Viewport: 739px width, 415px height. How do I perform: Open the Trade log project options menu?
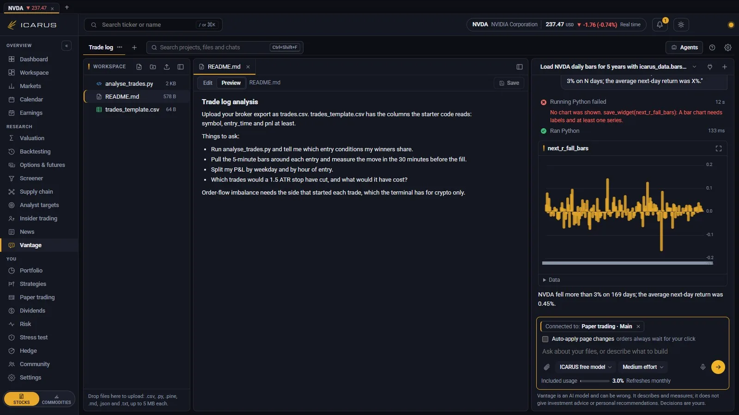120,47
